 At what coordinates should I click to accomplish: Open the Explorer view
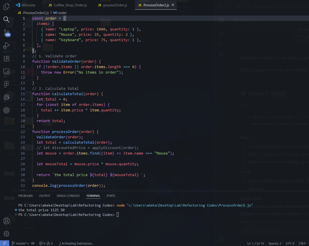(x=6, y=6)
